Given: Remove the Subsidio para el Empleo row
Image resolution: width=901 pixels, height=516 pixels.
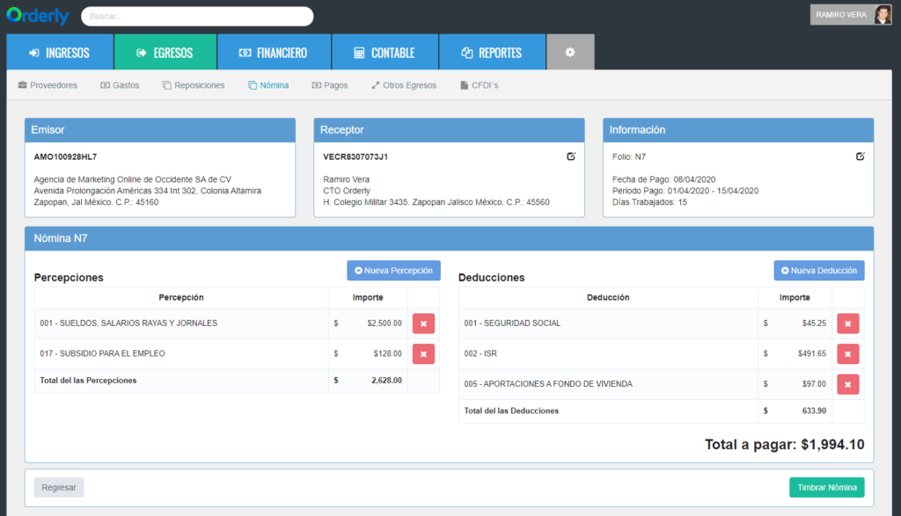Looking at the screenshot, I should point(423,354).
